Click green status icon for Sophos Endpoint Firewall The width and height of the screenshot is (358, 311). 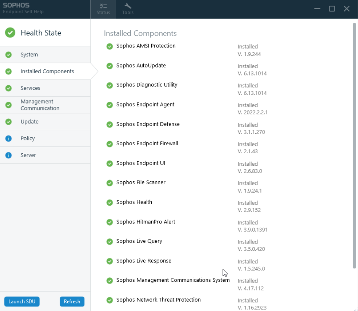tap(109, 144)
